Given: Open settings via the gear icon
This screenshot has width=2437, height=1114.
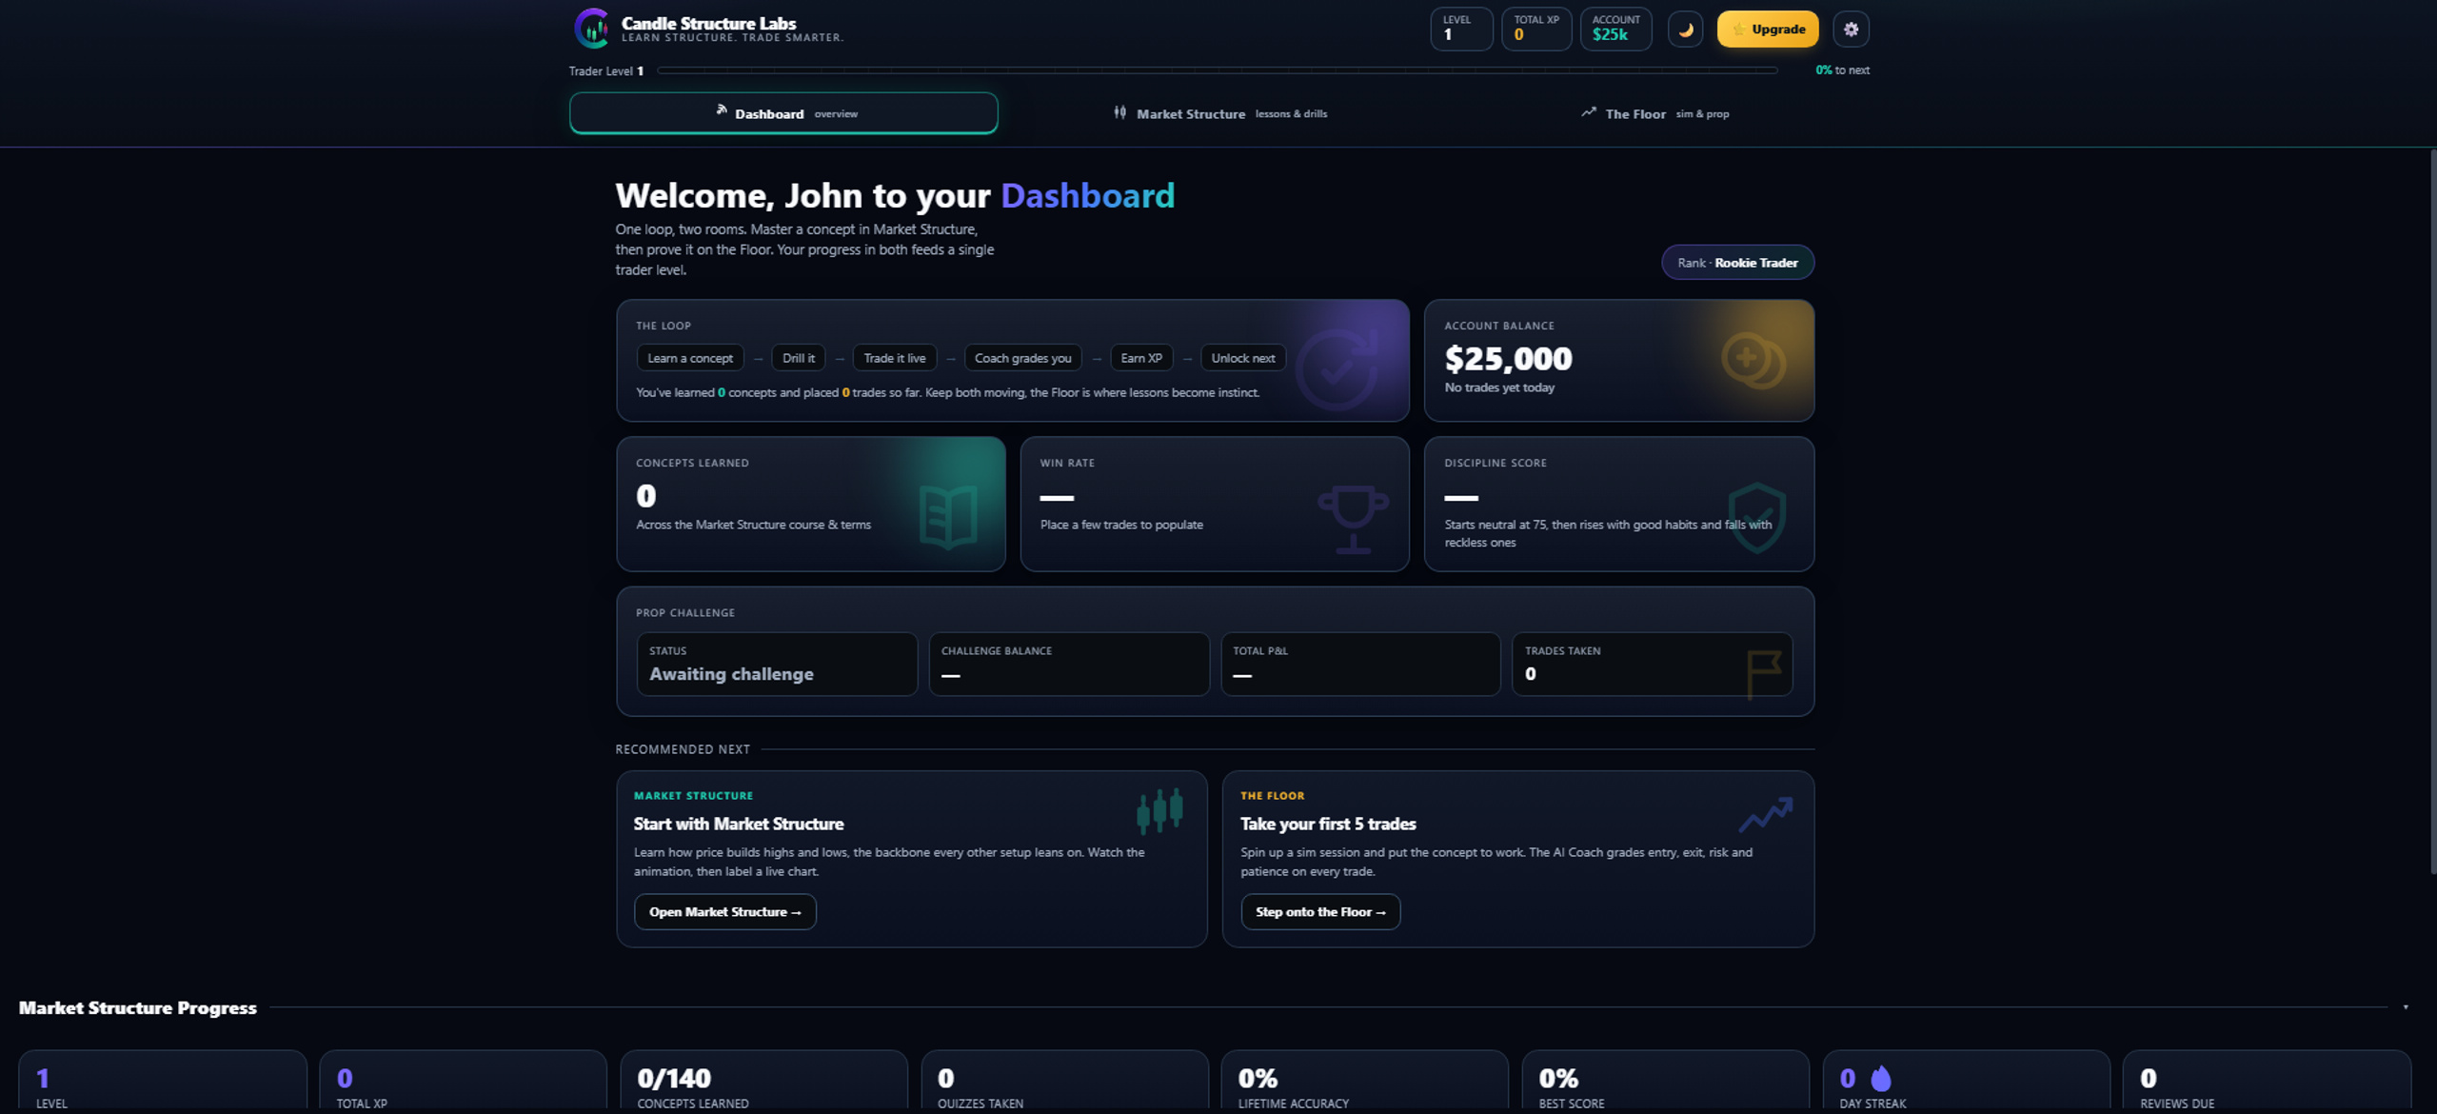Looking at the screenshot, I should (x=1851, y=30).
